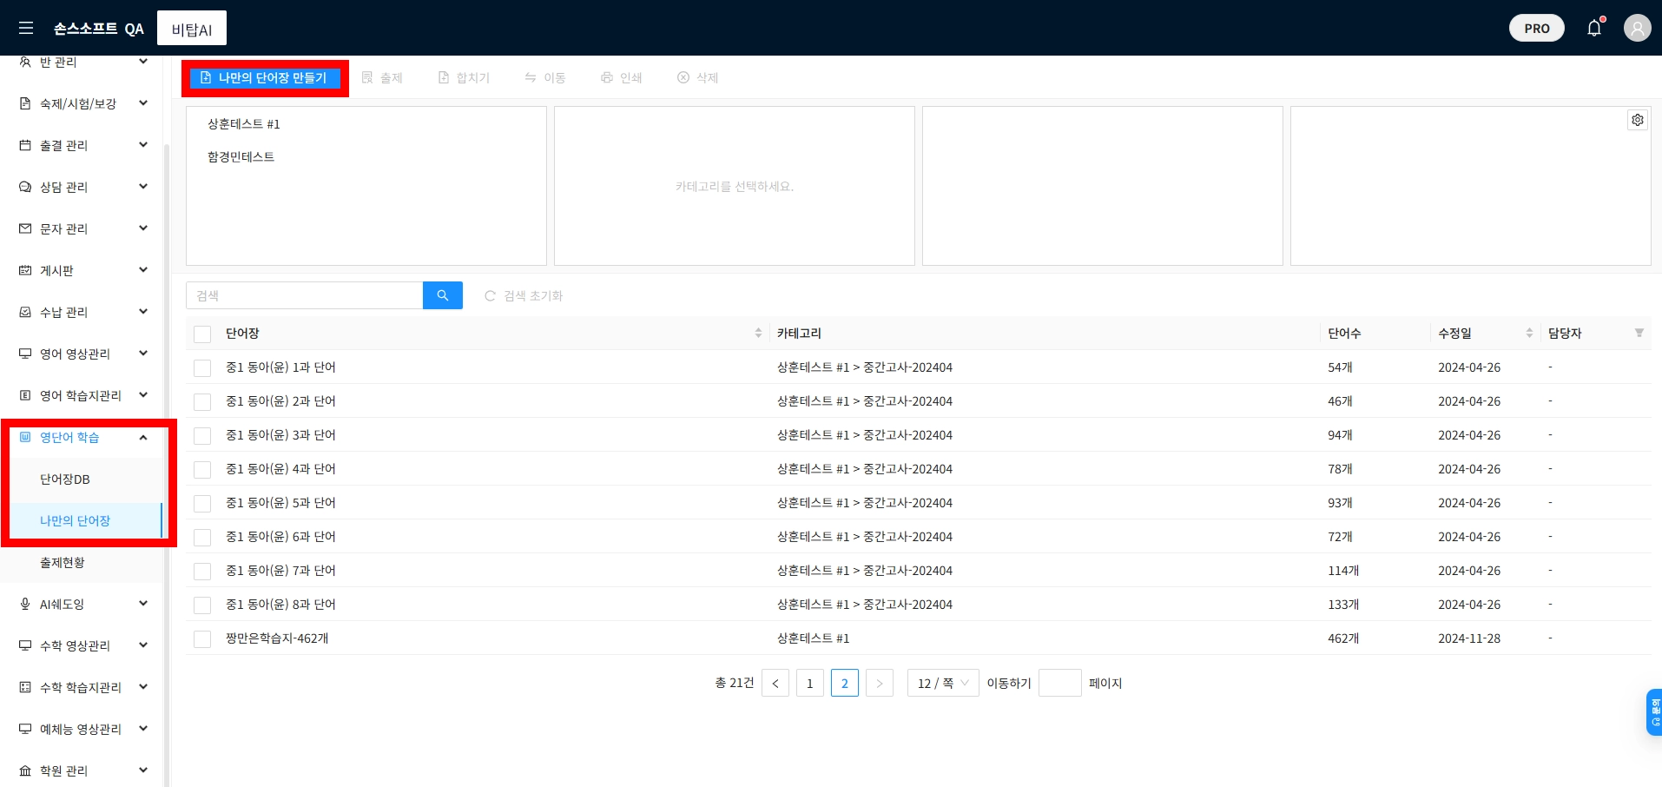Expand the 문자 관리 menu
This screenshot has height=787, width=1662.
click(83, 228)
